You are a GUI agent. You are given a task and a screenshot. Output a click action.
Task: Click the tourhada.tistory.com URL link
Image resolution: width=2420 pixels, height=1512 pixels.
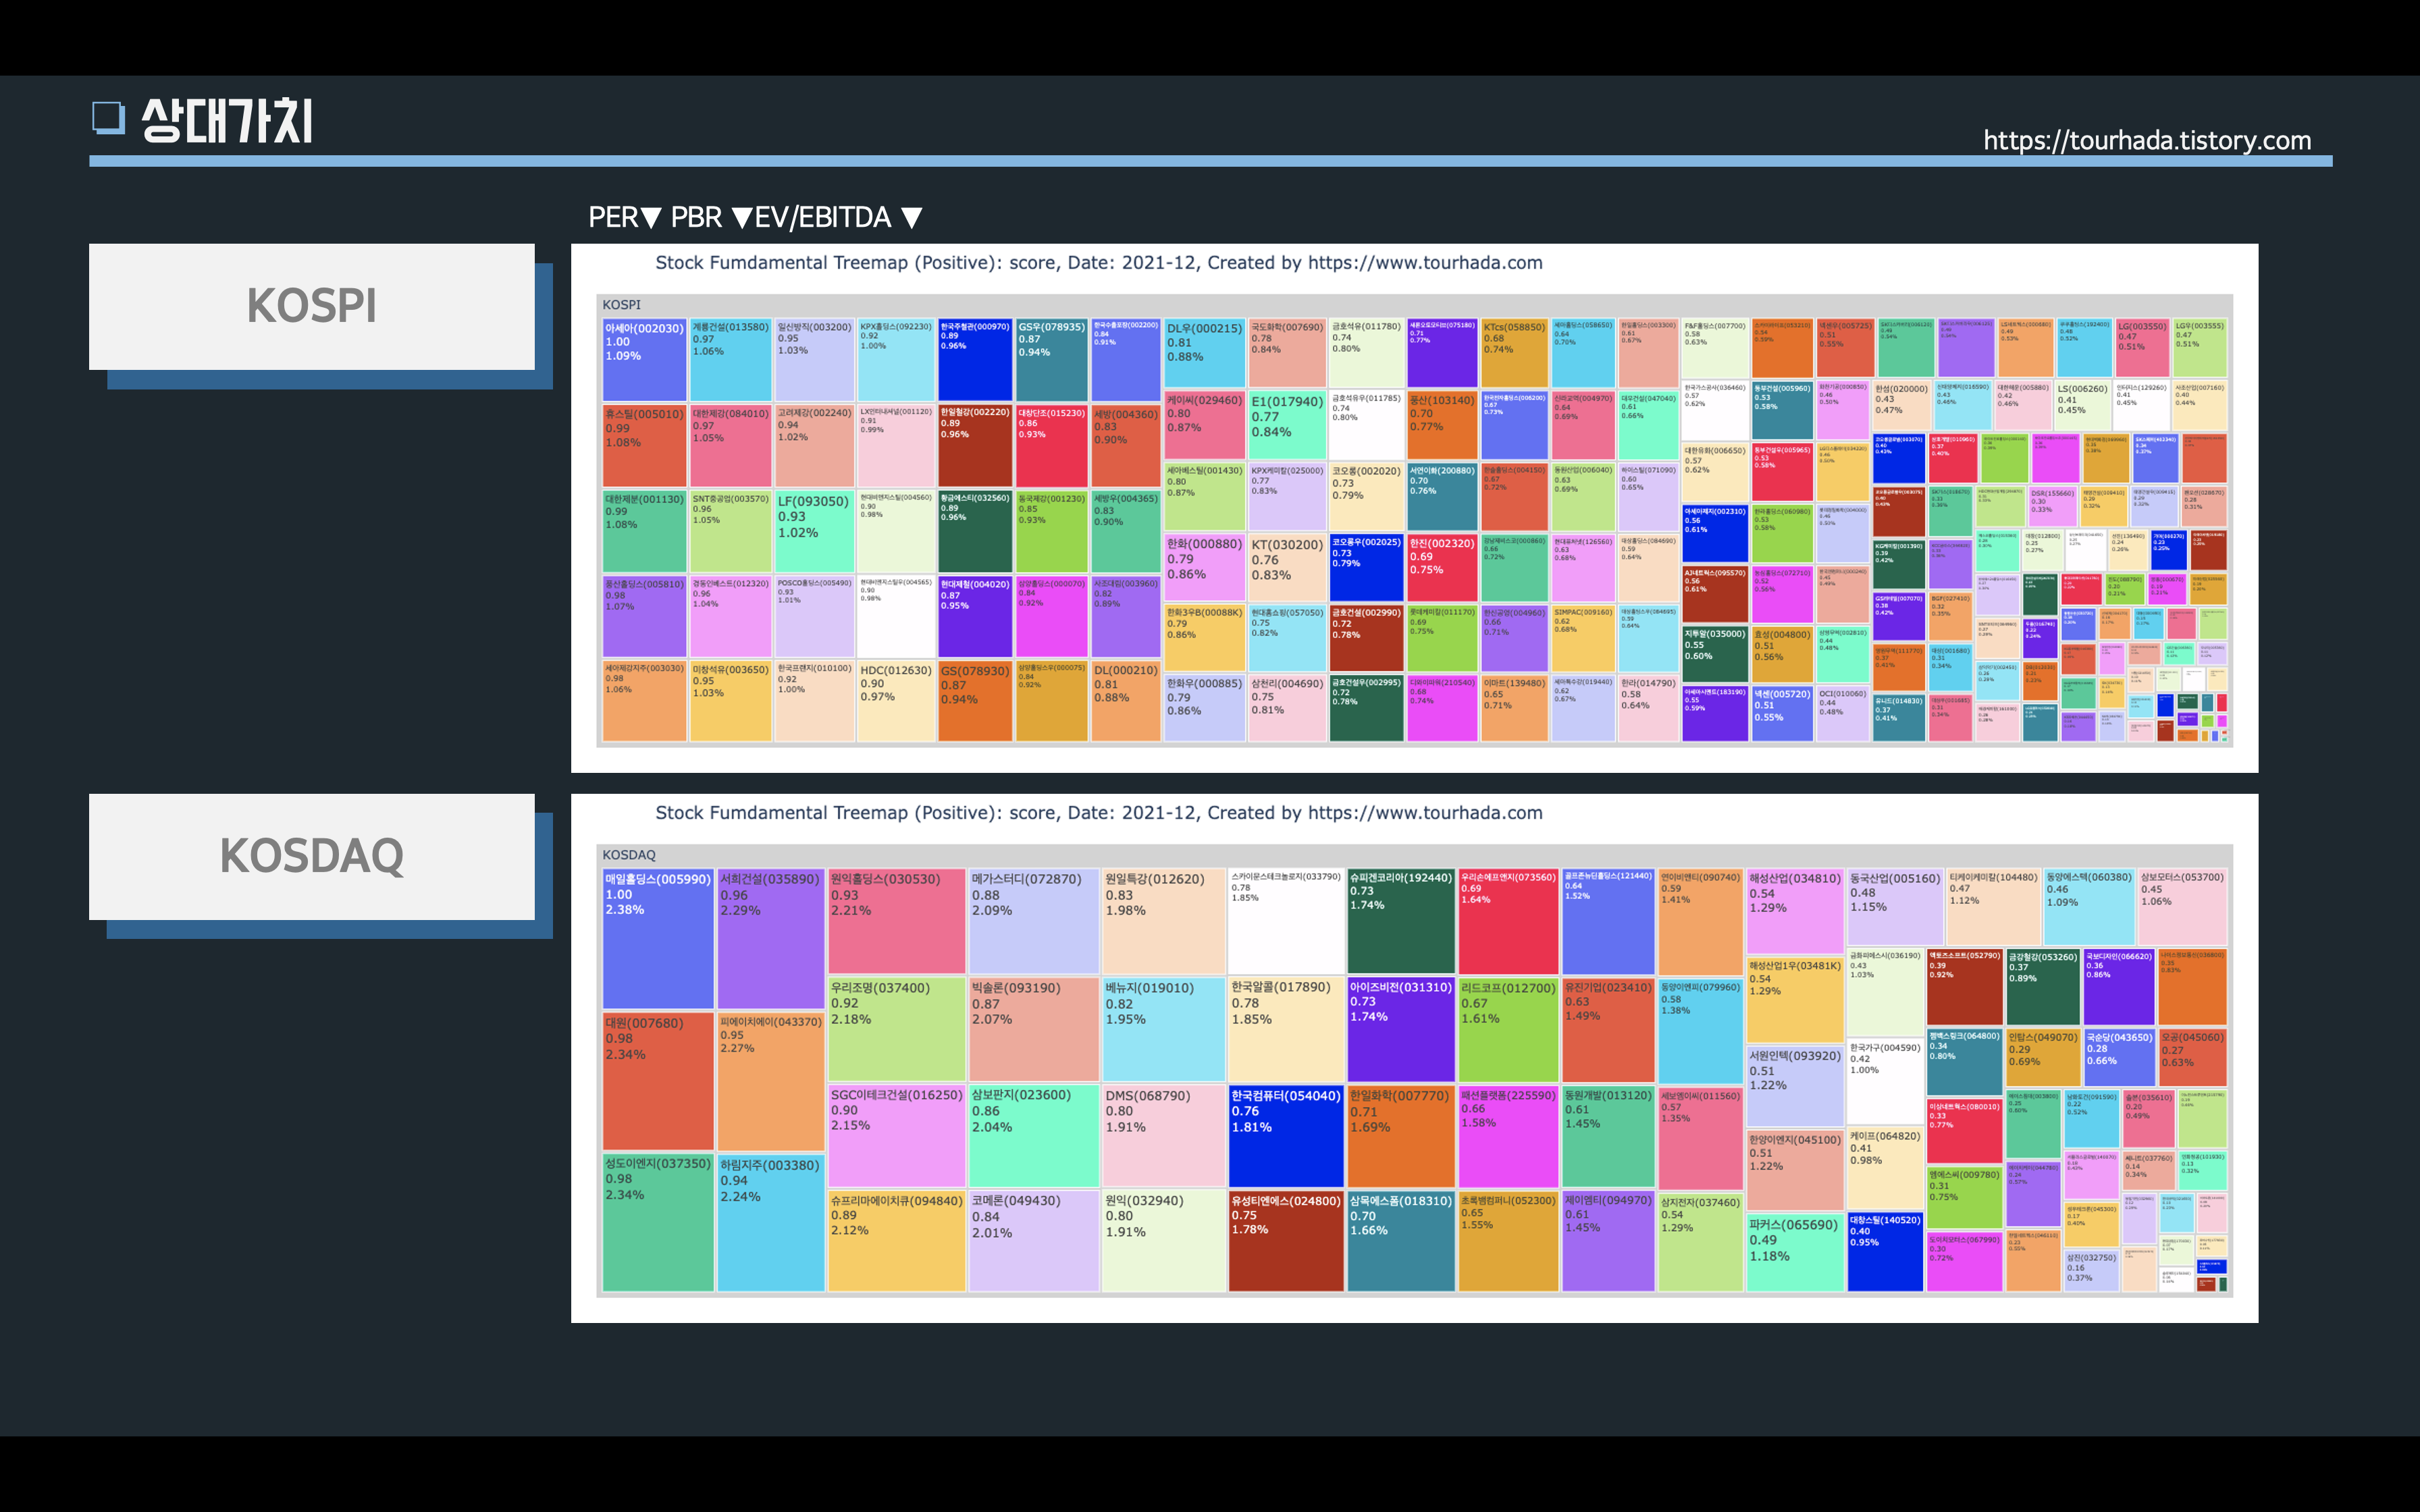[2147, 140]
